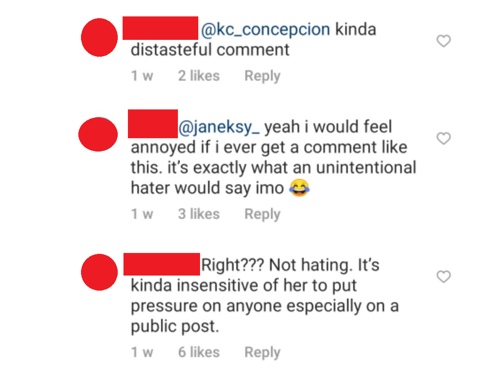View the 2 likes list
Image resolution: width=478 pixels, height=381 pixels.
(199, 76)
